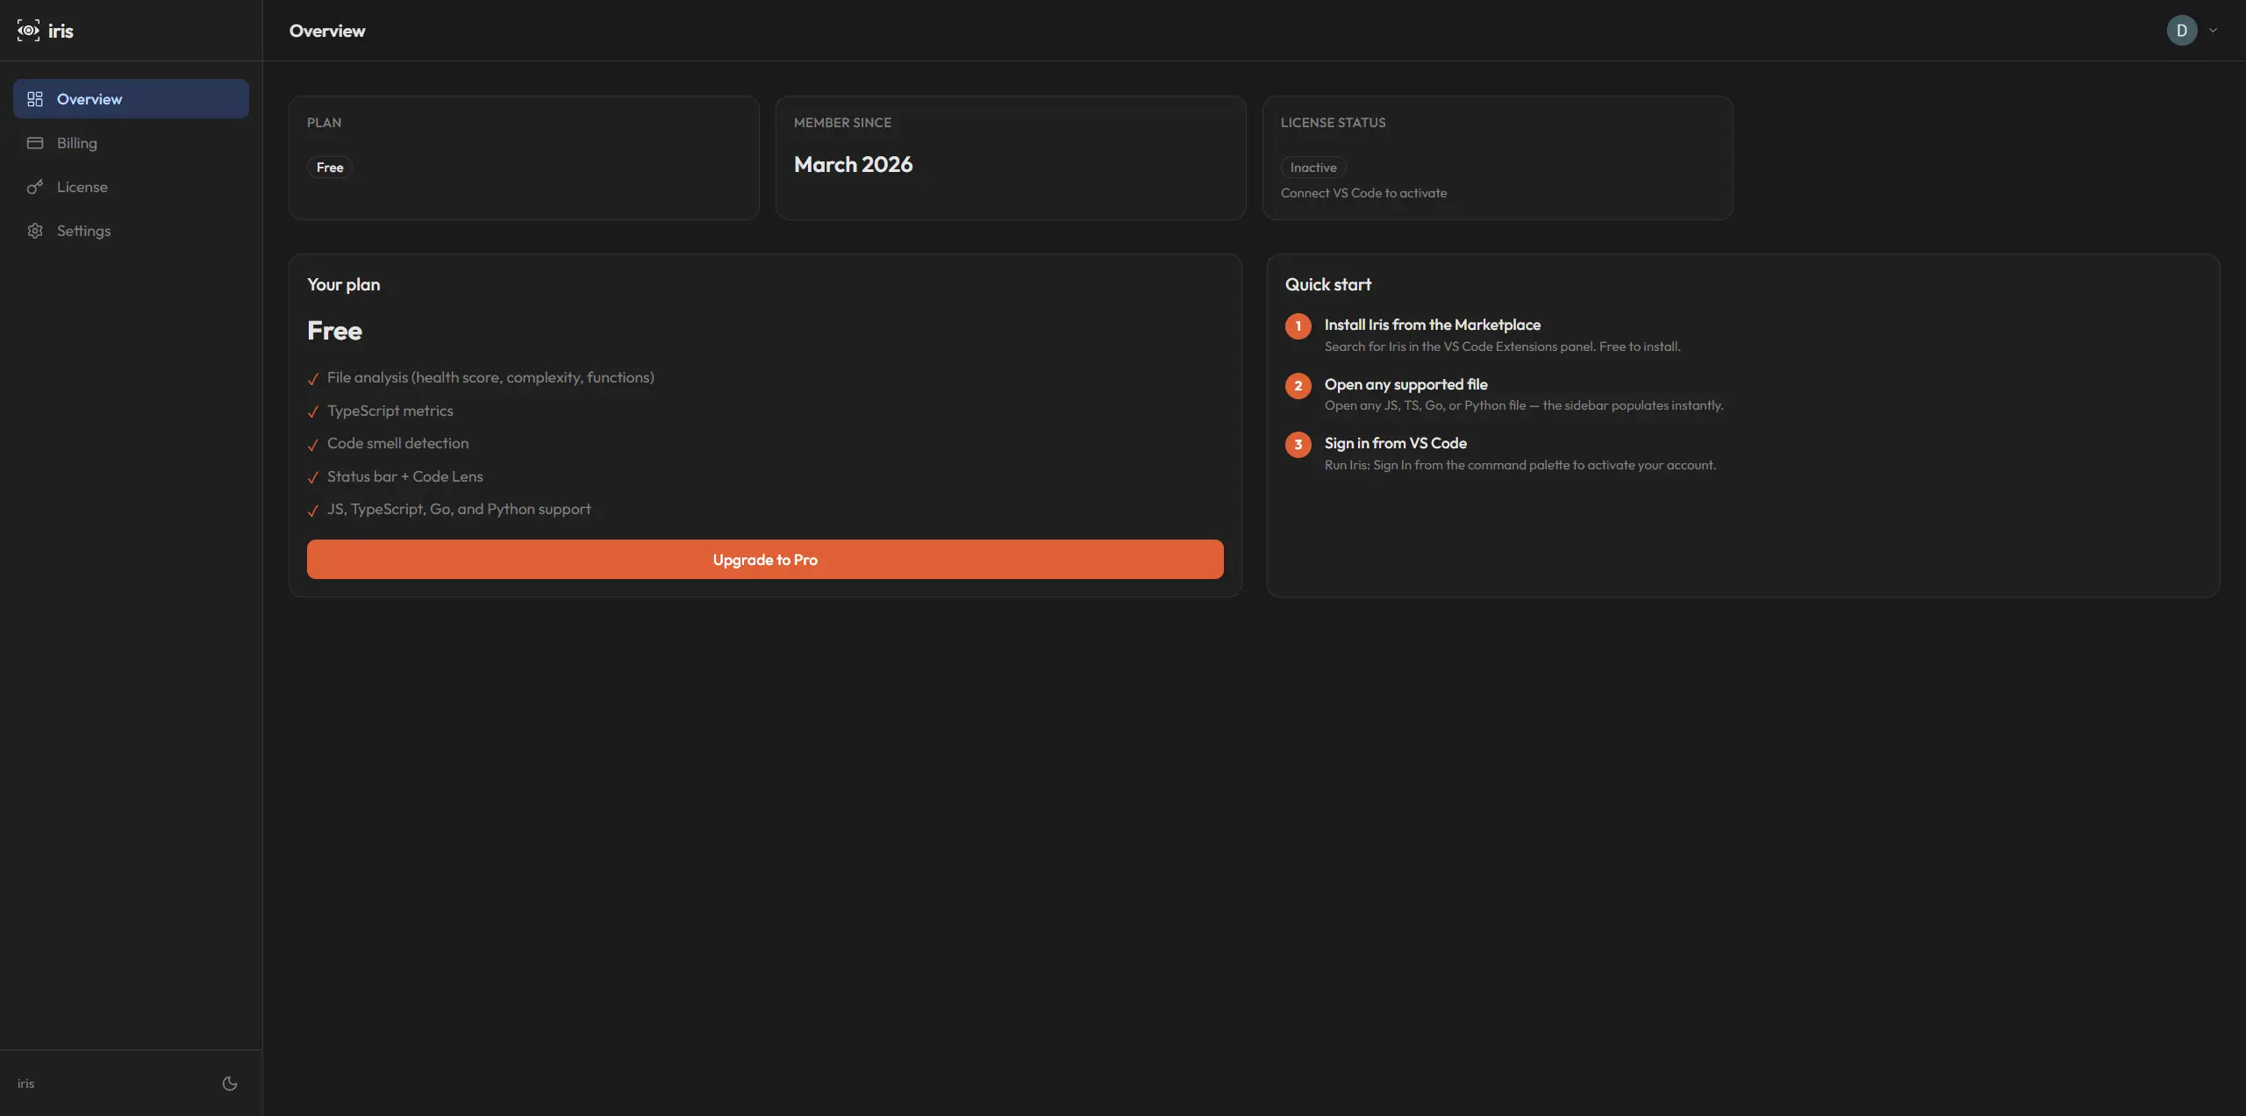Screen dimensions: 2246x1116
Task: Click the Billing credit card icon
Action: [x=35, y=143]
